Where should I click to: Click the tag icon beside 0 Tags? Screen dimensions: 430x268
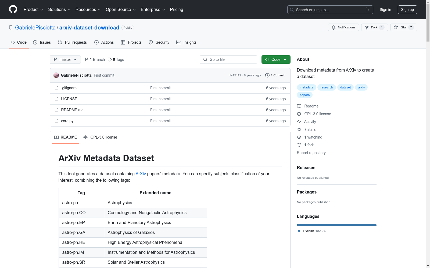pyautogui.click(x=110, y=59)
